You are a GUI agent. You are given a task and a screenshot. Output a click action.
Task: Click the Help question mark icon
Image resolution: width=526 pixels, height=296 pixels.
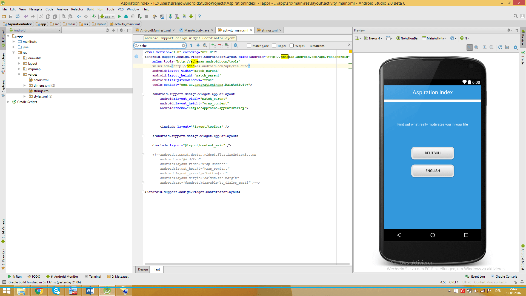[199, 16]
